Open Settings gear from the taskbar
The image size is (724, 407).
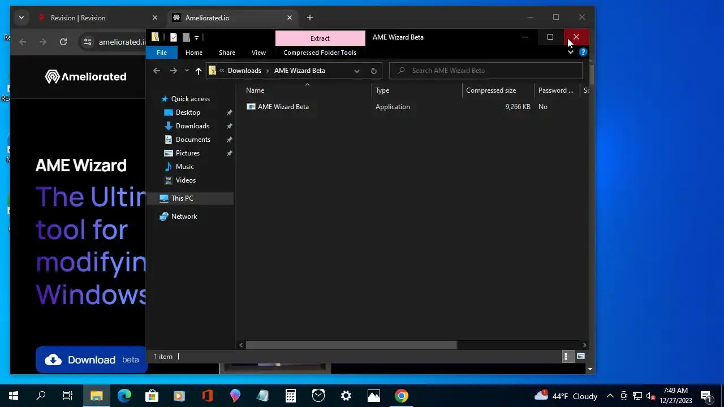(x=346, y=396)
